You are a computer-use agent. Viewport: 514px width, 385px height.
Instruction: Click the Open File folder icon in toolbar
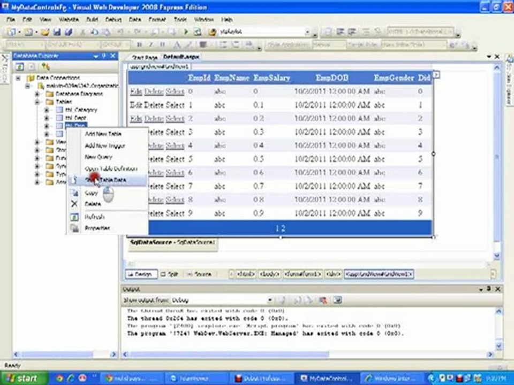[45, 32]
